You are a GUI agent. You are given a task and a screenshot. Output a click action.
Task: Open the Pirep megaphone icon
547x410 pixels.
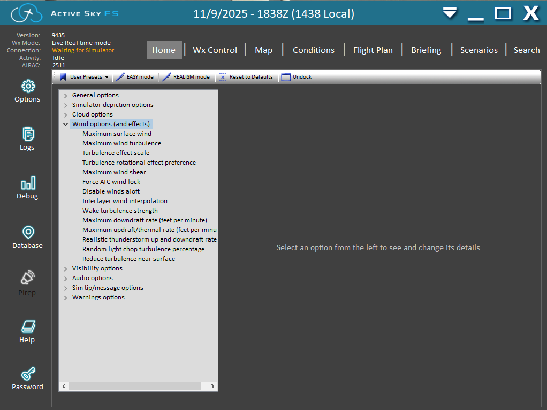(27, 279)
